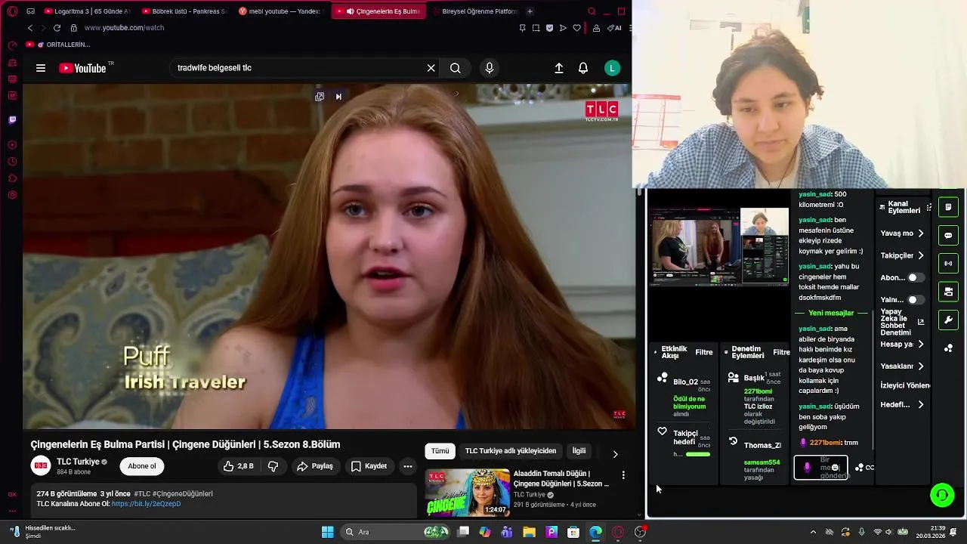Image resolution: width=967 pixels, height=544 pixels.
Task: Open the top notes panel icon
Action: pos(948,207)
